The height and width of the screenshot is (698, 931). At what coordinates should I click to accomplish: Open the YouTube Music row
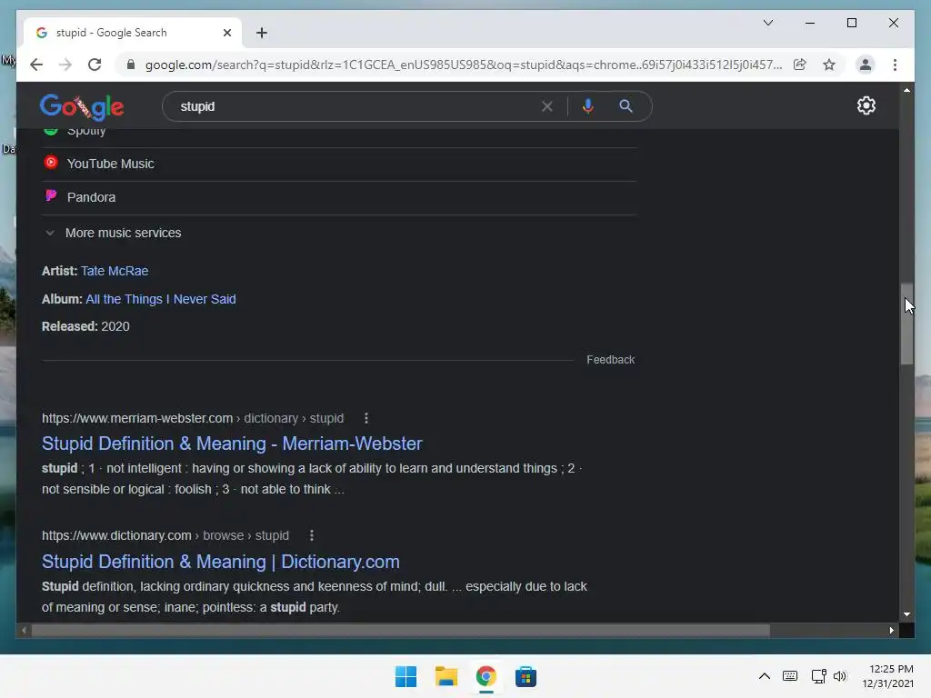(339, 164)
